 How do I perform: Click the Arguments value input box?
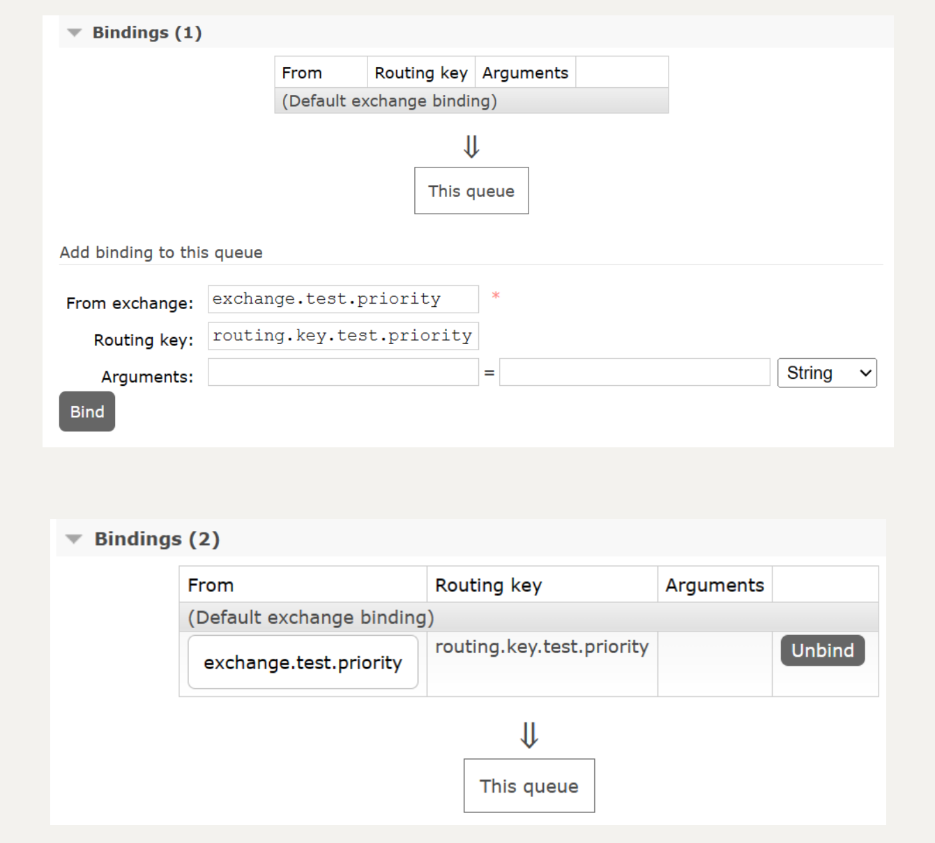pyautogui.click(x=634, y=373)
